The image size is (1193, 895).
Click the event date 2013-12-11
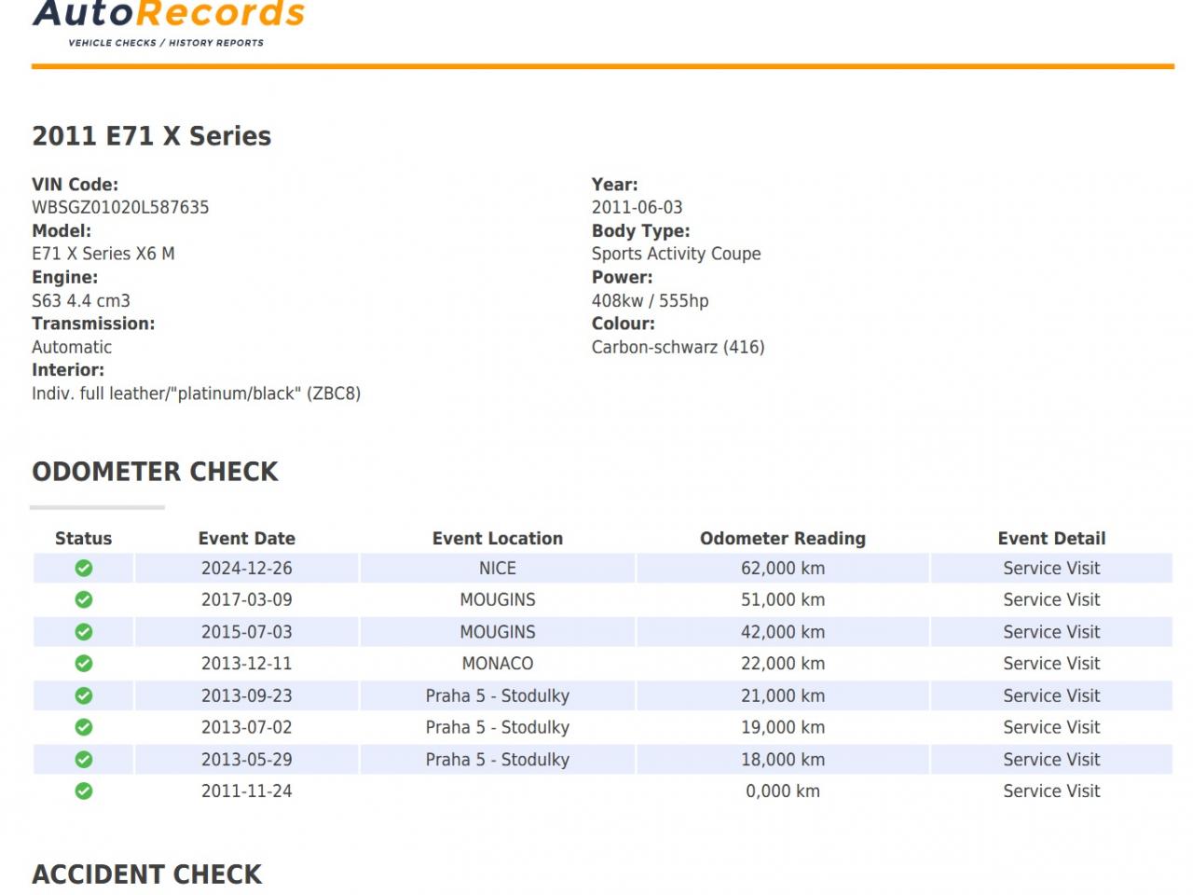[247, 664]
